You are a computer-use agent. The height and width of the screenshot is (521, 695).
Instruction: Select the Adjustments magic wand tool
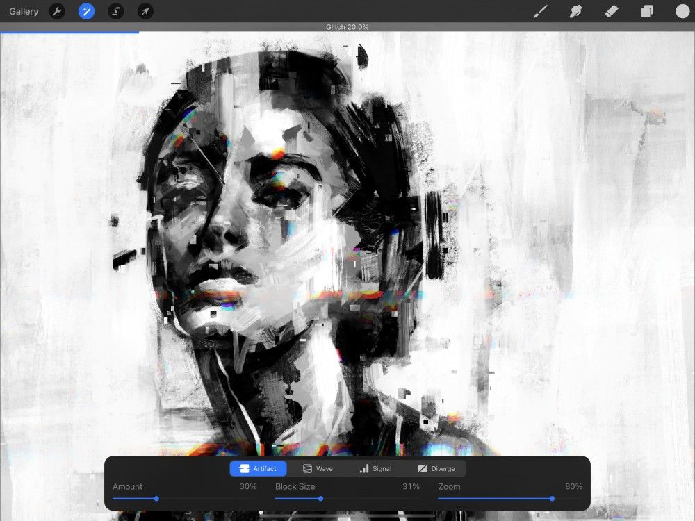pos(86,11)
